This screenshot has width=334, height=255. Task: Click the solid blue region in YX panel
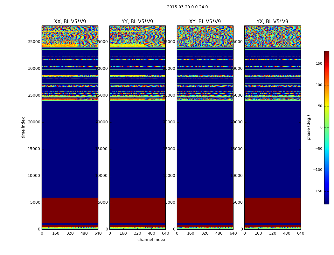(272, 150)
